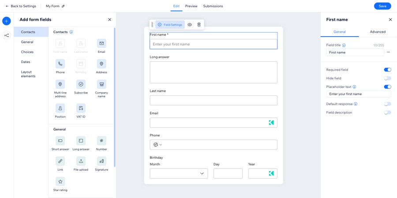Image resolution: width=397 pixels, height=198 pixels.
Task: Add the Email contact field
Action: (x=101, y=44)
